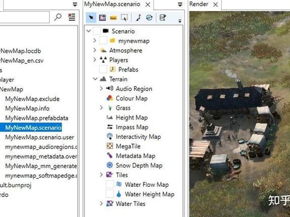Click the search magnifier icon
Viewport: 290px width, 217px height.
pyautogui.click(x=58, y=17)
